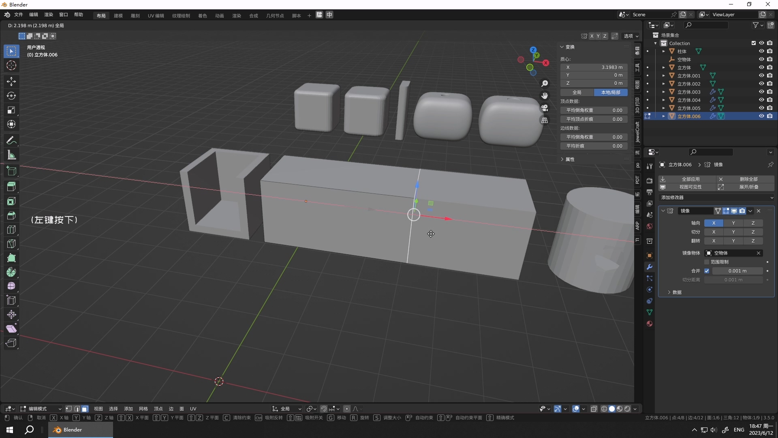Hide 立方体.003 with eye icon
The height and width of the screenshot is (438, 778).
(x=761, y=92)
